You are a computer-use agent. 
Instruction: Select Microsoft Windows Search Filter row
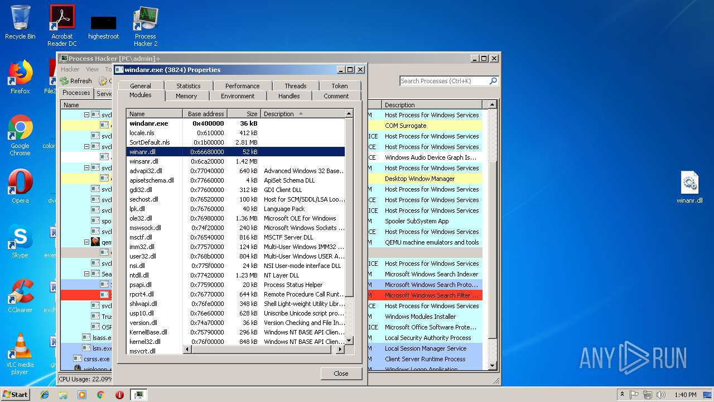pos(425,295)
